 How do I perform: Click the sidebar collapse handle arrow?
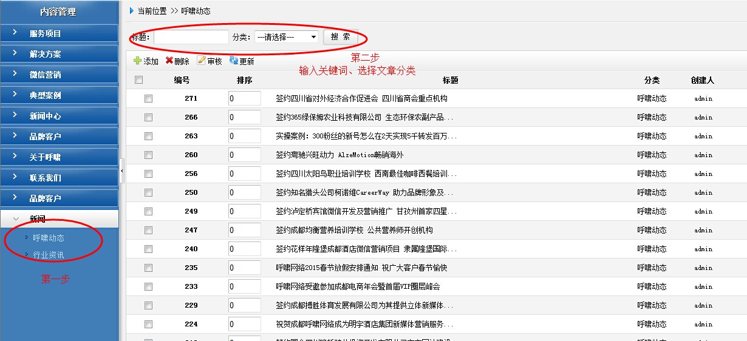[x=122, y=171]
